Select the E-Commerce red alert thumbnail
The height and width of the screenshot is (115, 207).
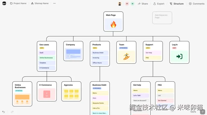tap(47, 94)
